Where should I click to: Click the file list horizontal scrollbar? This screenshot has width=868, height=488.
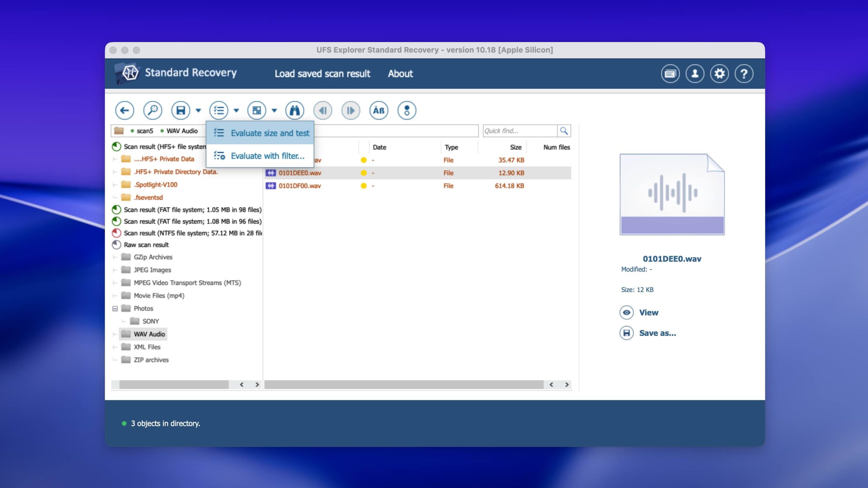(x=403, y=384)
